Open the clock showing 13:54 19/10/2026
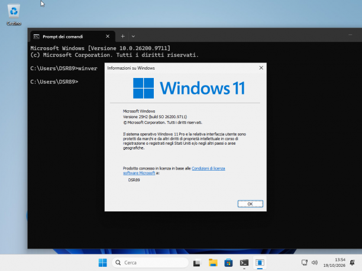 coord(334,263)
